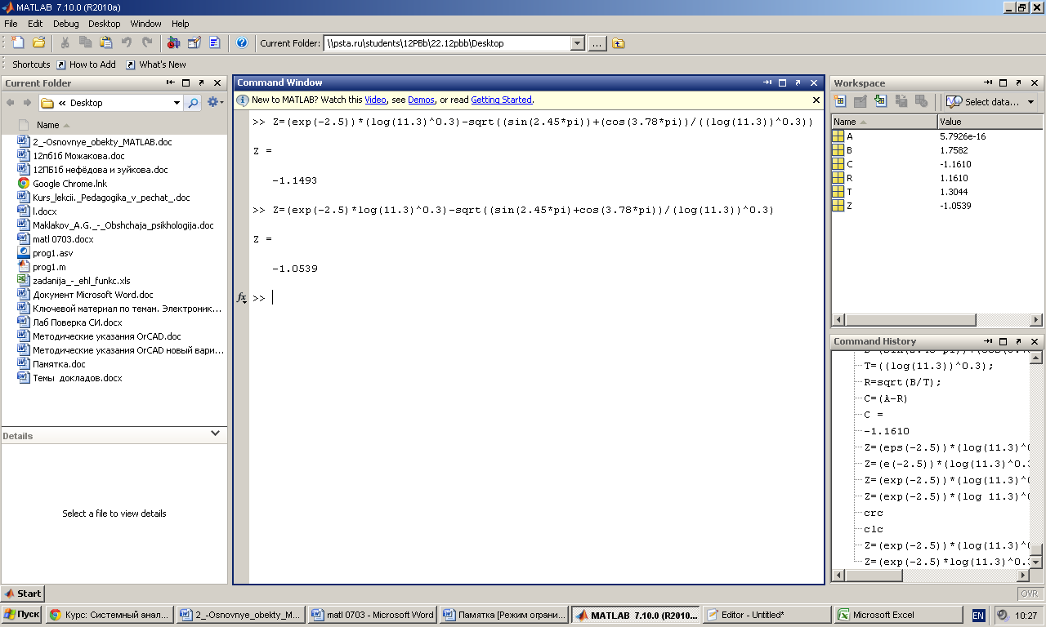Select the Google Chrome.lnk shortcut file
Image resolution: width=1046 pixels, height=627 pixels.
click(69, 184)
